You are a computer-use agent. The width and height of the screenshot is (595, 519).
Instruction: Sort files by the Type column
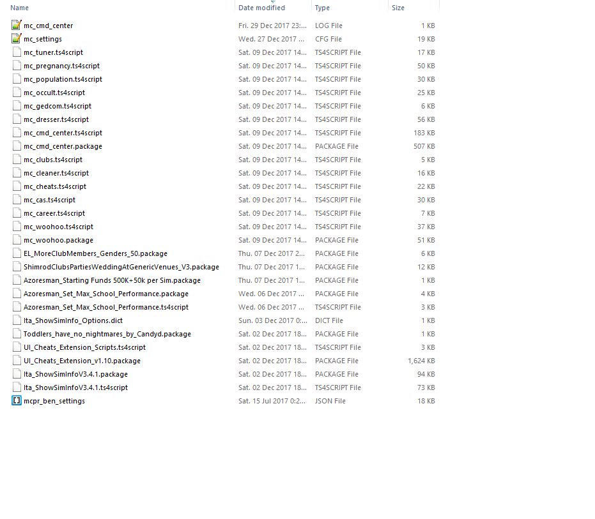(x=322, y=8)
